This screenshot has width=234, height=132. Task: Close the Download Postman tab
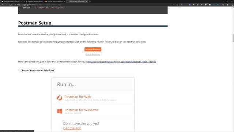tap(21, 1)
